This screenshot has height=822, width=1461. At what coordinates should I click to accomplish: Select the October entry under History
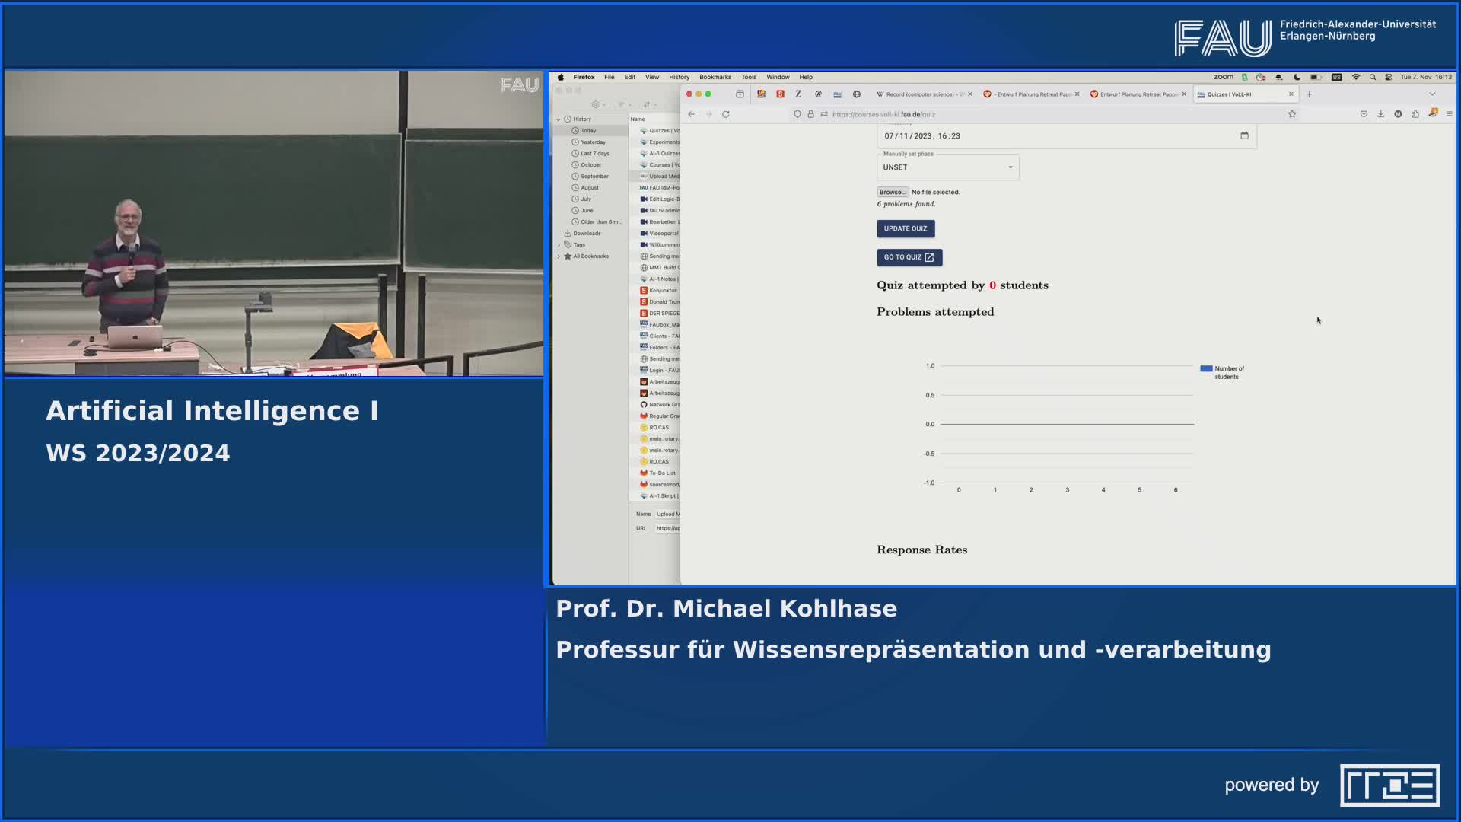tap(590, 164)
